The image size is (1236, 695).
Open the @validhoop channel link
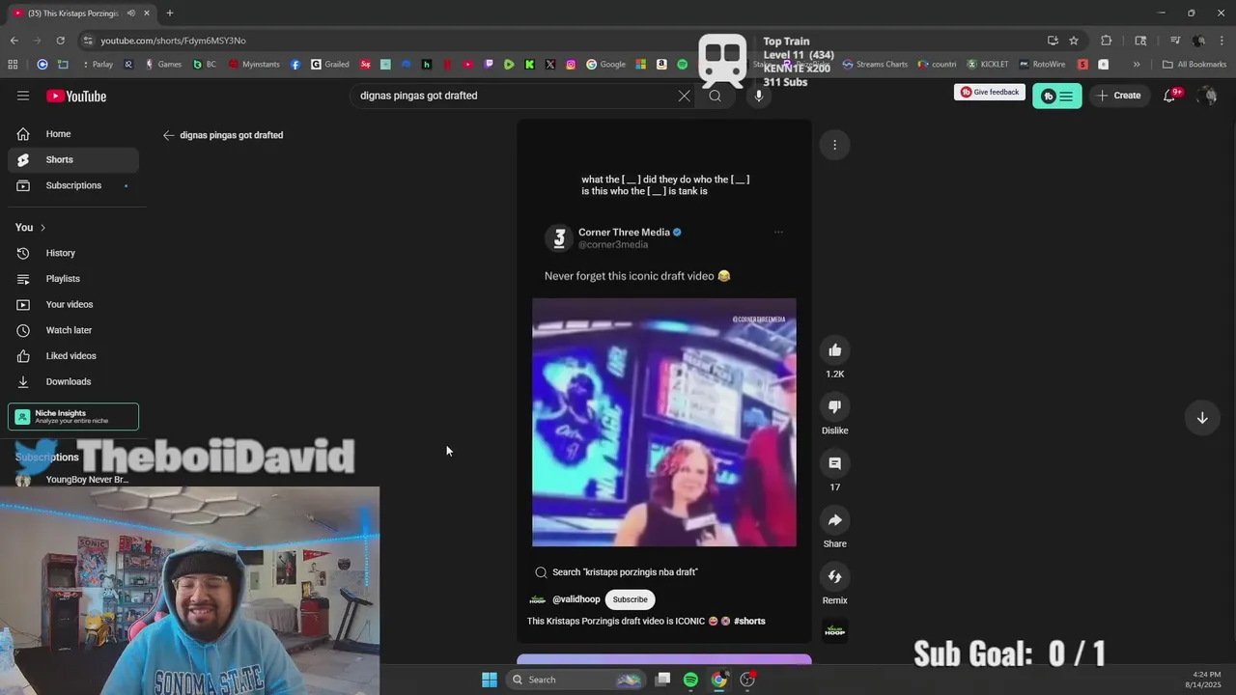point(576,599)
